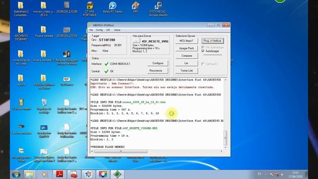Viewport: 318px width, 179px height.
Task: Launch the 27 UPA PORTABLE shortcut
Action: click(89, 9)
